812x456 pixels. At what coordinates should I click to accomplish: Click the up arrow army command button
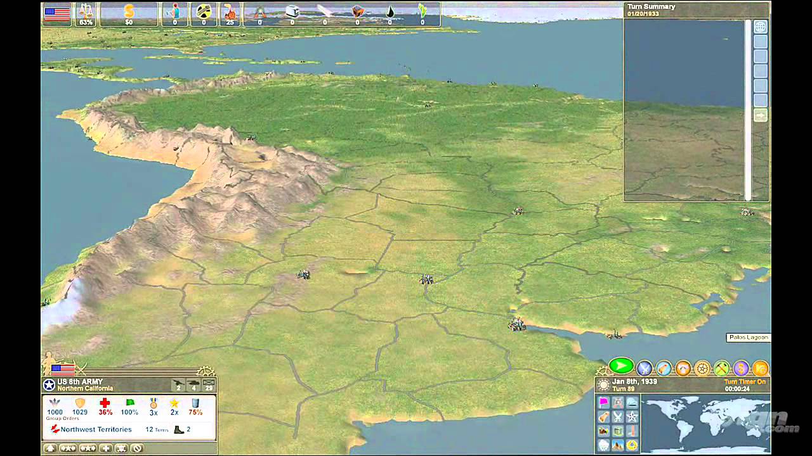50,448
